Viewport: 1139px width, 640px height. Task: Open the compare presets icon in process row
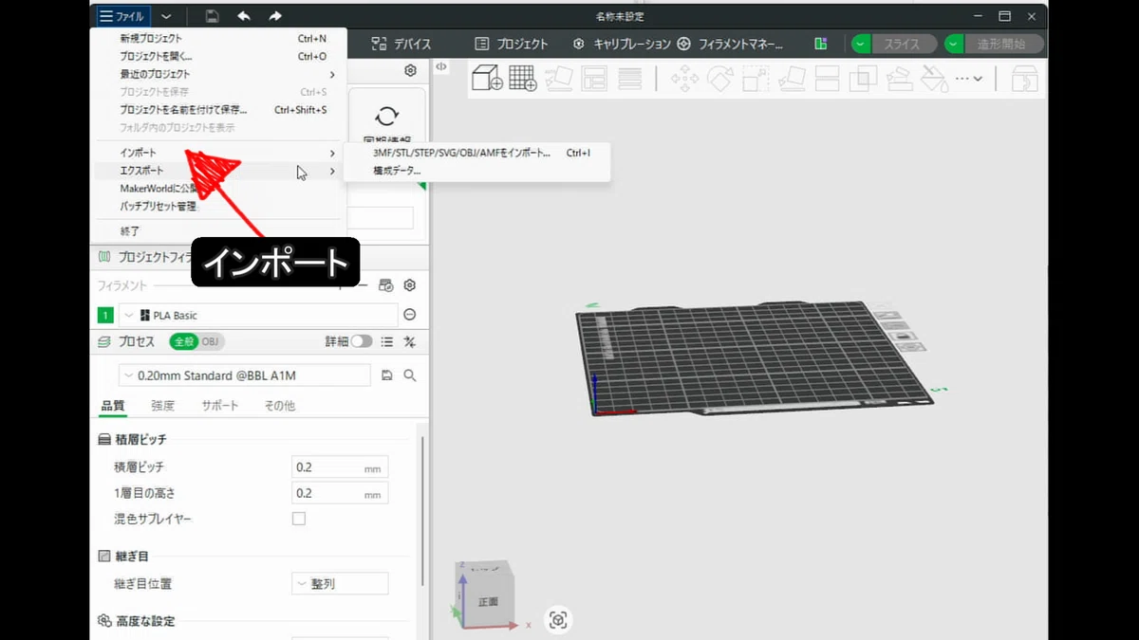click(410, 342)
